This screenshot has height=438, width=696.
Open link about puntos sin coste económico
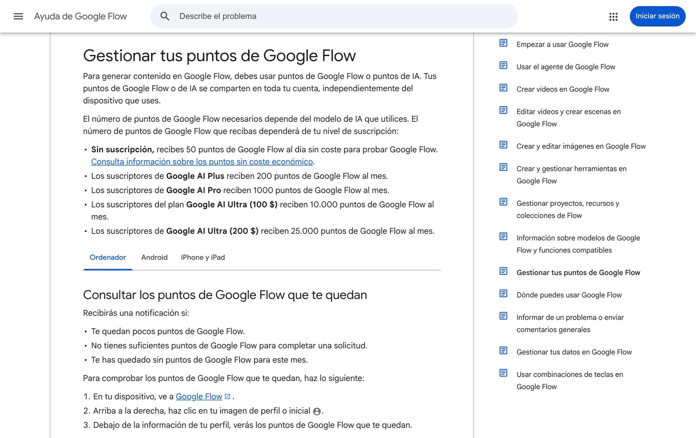[x=202, y=162]
